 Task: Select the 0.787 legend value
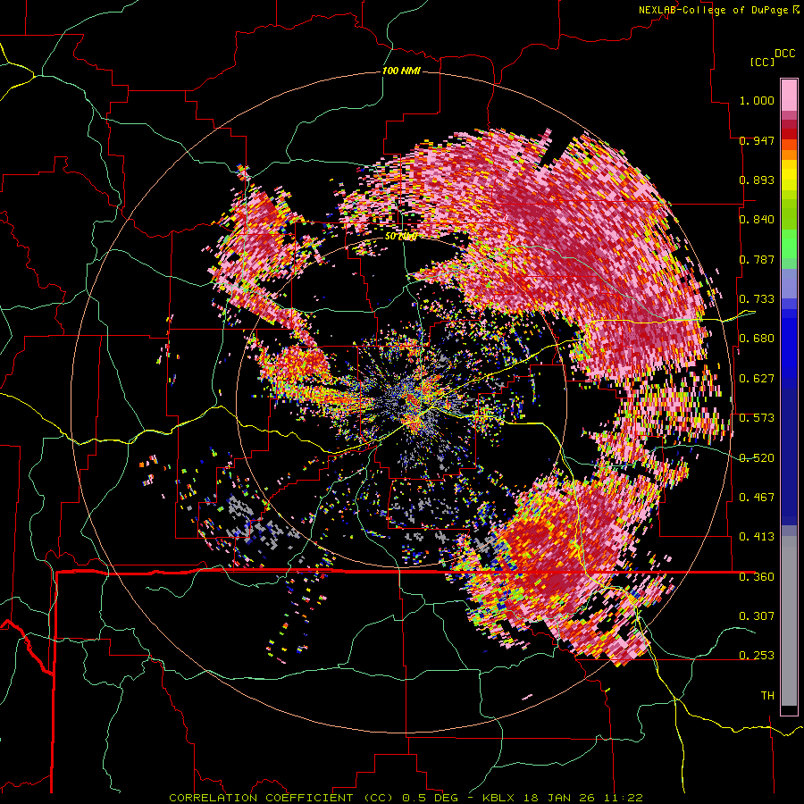757,259
